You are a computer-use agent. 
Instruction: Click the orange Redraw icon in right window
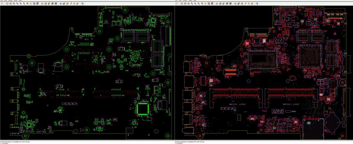click(x=206, y=4)
